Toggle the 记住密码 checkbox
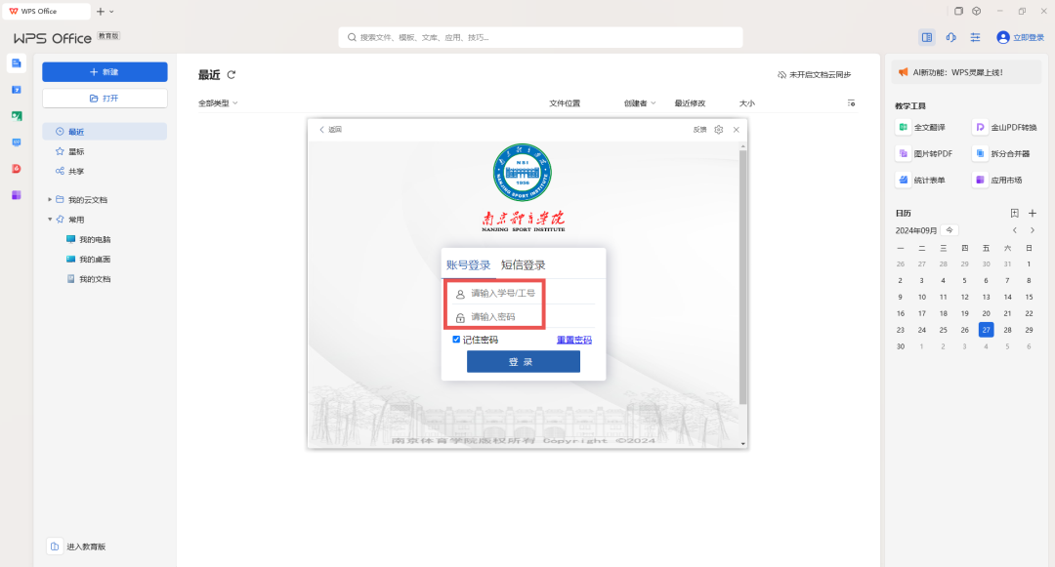 [x=456, y=340]
